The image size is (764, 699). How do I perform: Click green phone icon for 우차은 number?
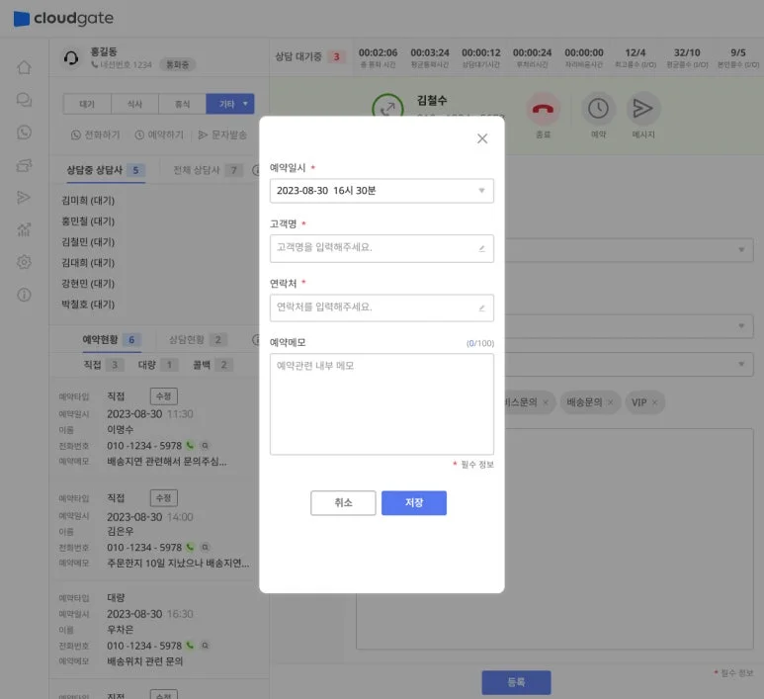coord(190,646)
